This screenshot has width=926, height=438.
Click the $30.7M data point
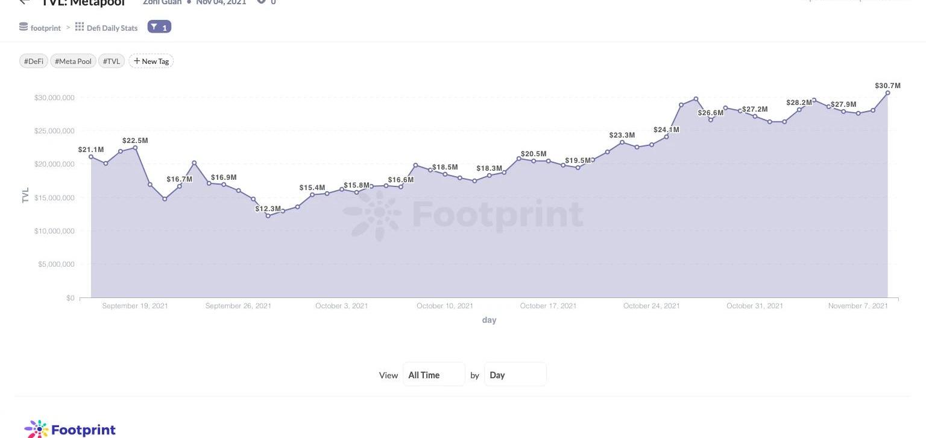click(888, 93)
